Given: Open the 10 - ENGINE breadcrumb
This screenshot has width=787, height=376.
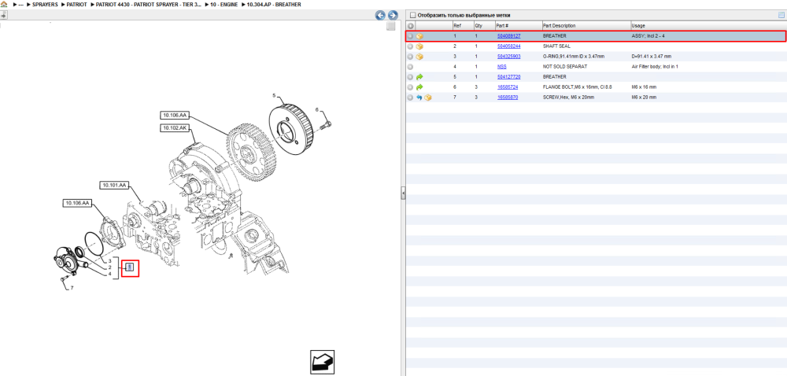Looking at the screenshot, I should pyautogui.click(x=224, y=4).
